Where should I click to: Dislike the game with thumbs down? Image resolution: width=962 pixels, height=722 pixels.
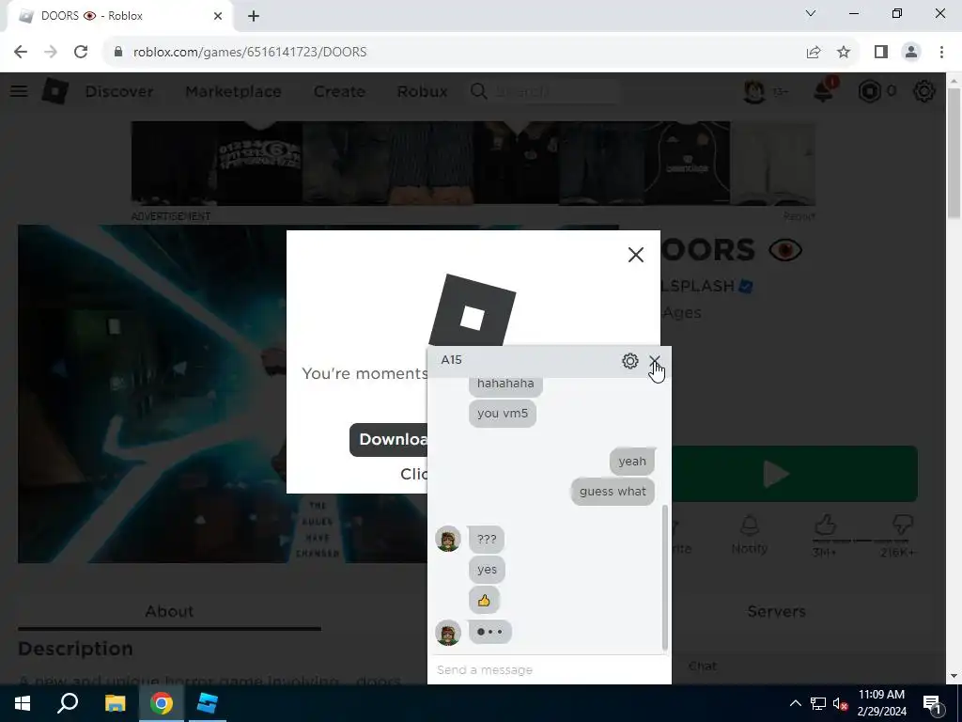pos(902,526)
